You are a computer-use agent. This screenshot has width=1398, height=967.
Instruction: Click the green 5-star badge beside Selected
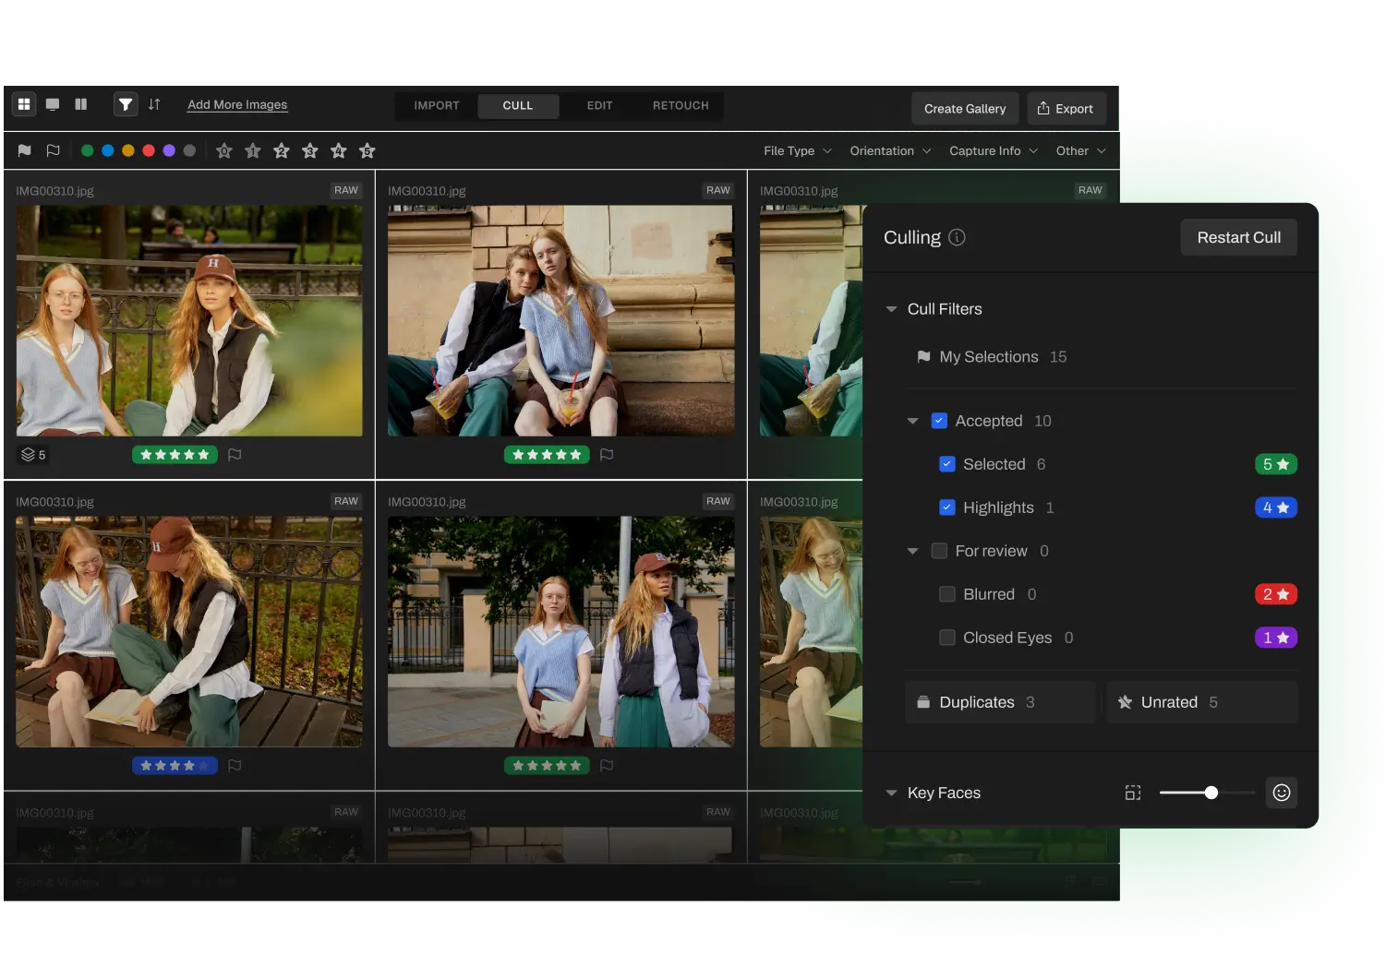click(x=1276, y=464)
